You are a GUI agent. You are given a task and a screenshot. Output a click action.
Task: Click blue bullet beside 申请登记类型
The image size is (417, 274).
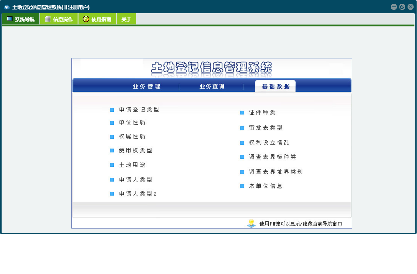(112, 110)
